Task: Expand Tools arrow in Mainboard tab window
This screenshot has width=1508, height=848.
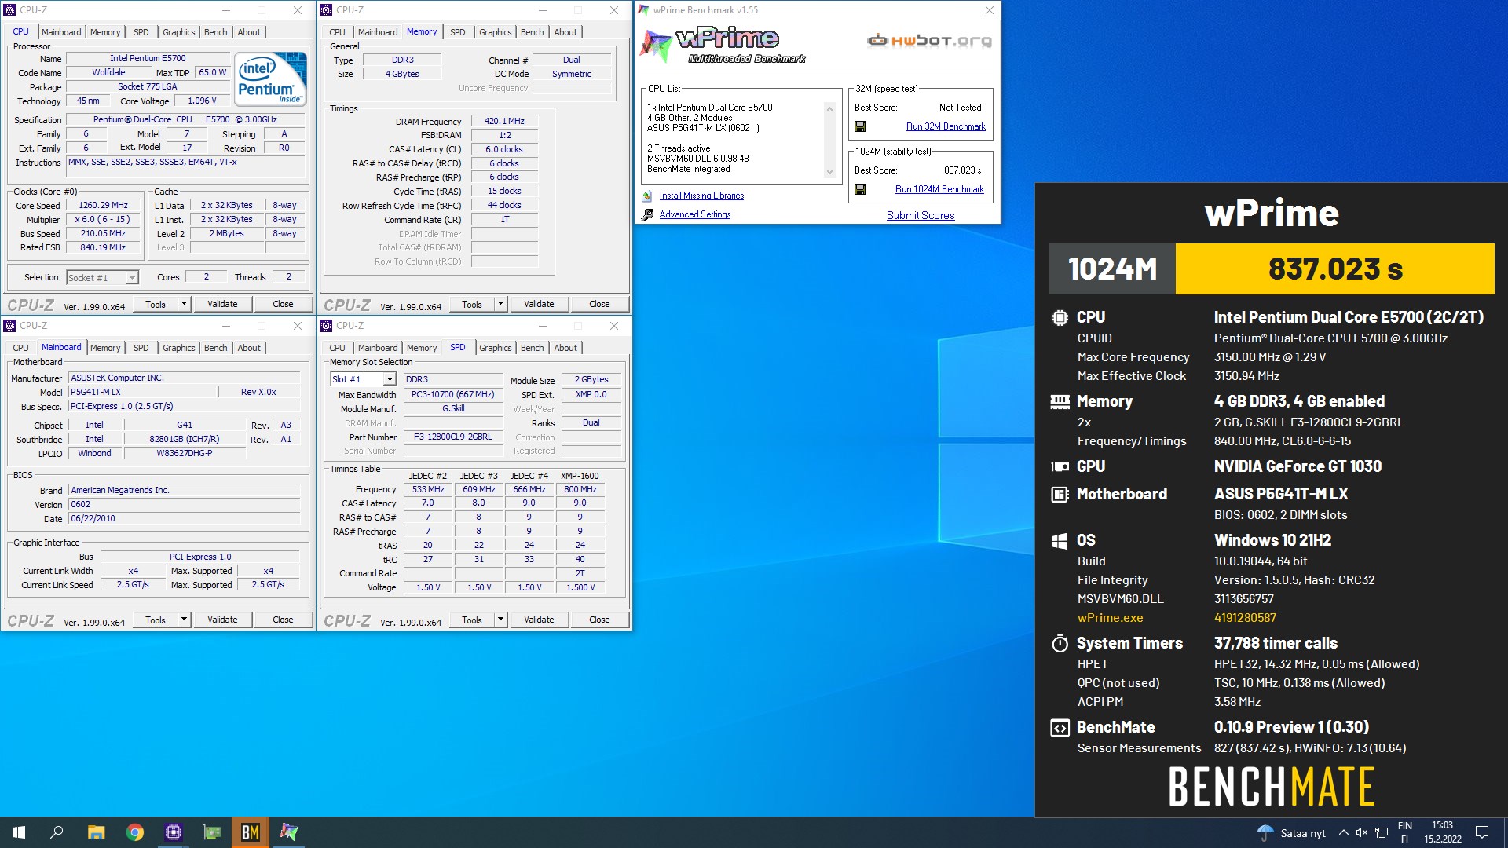Action: (184, 620)
